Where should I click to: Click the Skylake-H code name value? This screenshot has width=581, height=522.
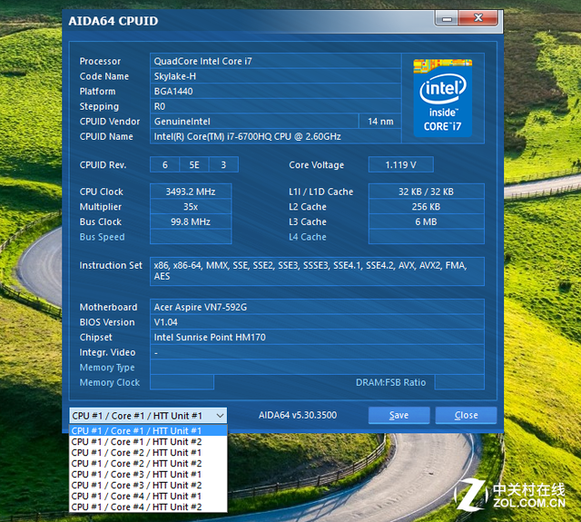(276, 76)
